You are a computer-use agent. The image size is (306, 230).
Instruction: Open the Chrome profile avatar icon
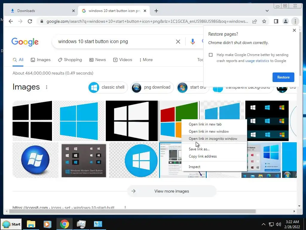tap(285, 21)
